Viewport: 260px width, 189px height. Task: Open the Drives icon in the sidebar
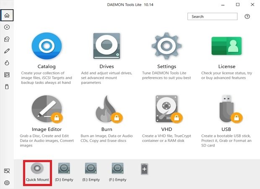point(7,39)
